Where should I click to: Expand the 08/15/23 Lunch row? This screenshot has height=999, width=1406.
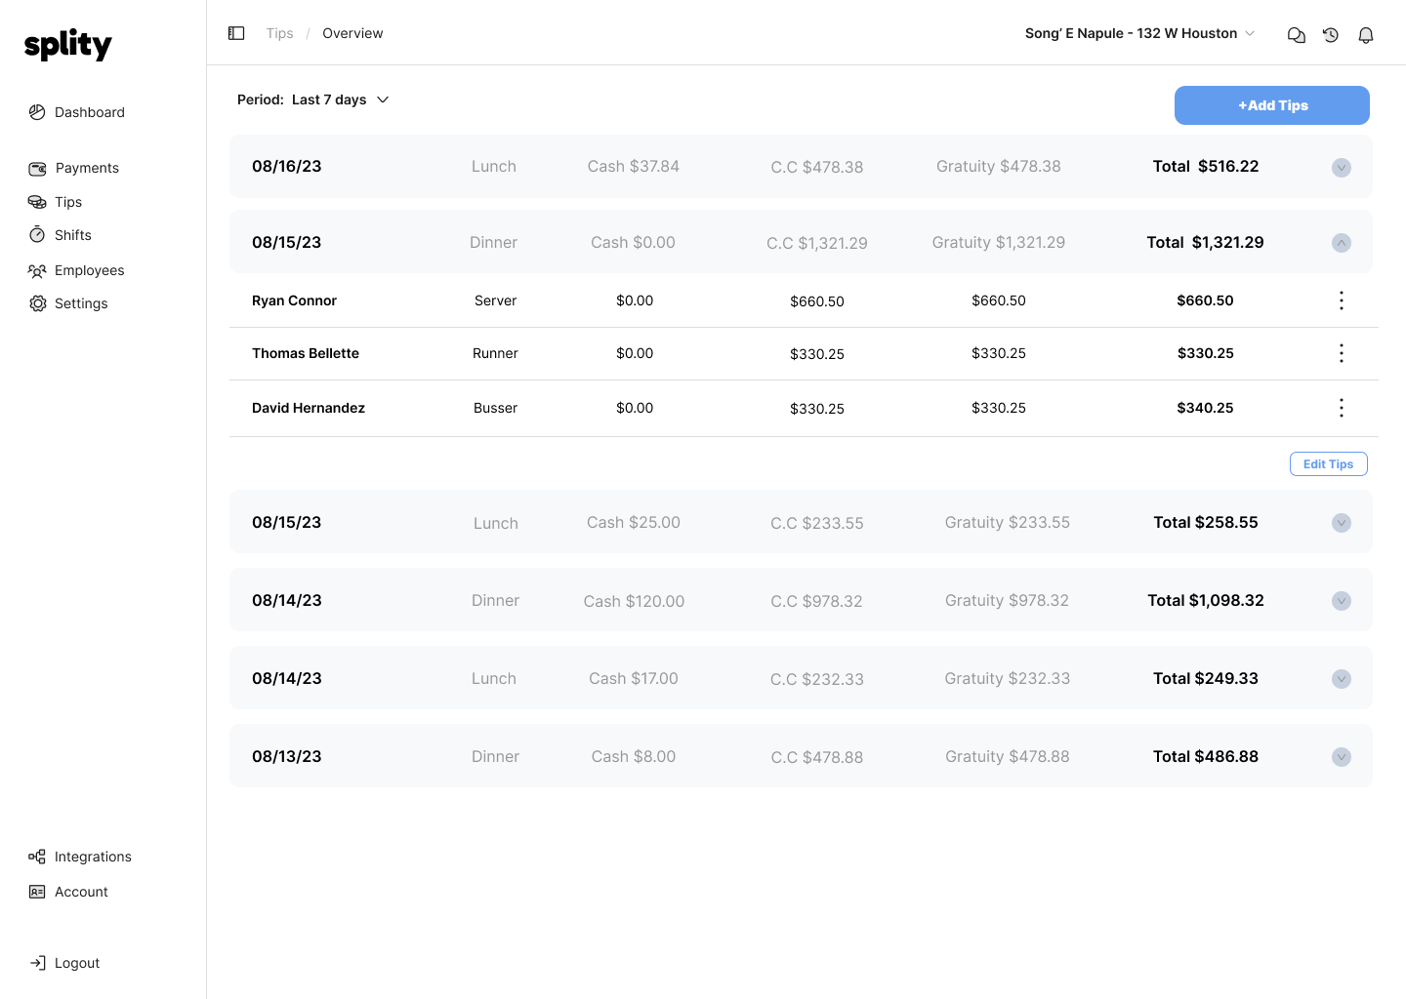(x=1342, y=523)
